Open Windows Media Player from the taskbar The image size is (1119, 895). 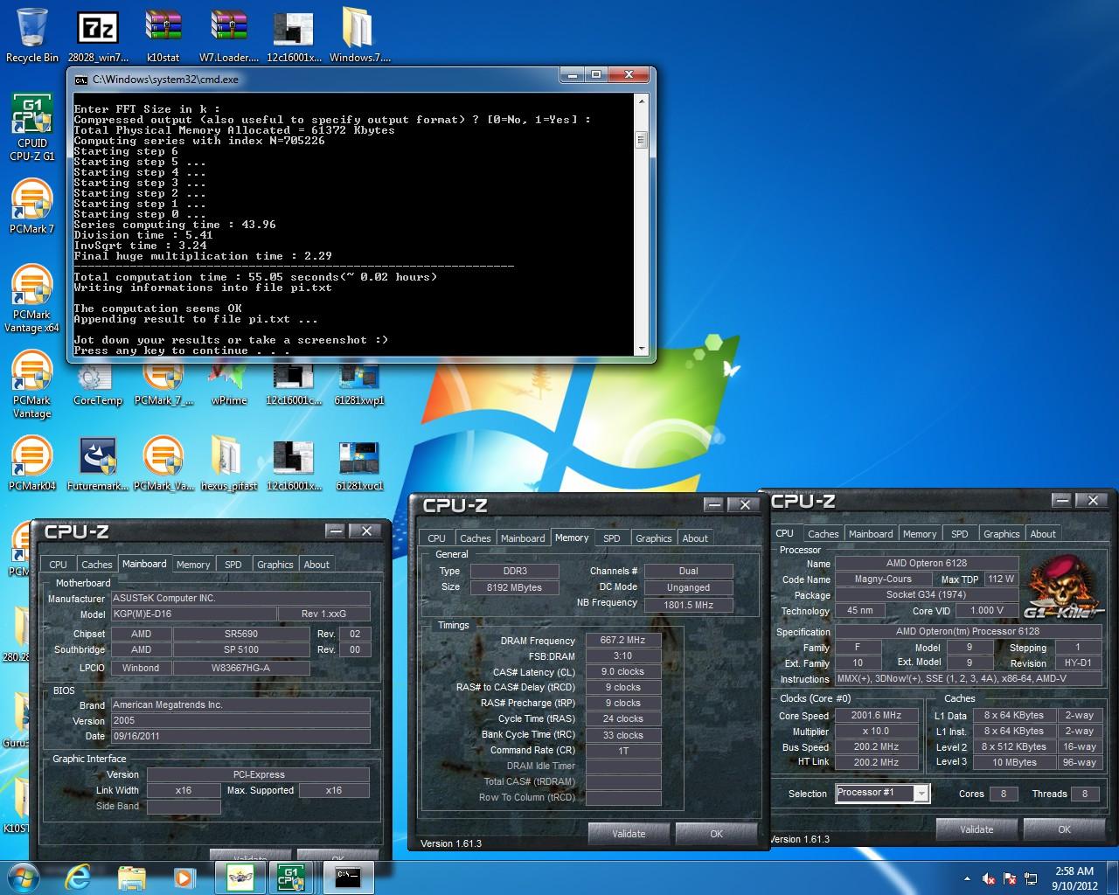[184, 878]
